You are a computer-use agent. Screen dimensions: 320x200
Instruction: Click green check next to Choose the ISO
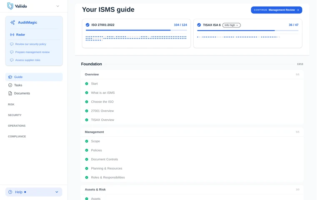(87, 102)
